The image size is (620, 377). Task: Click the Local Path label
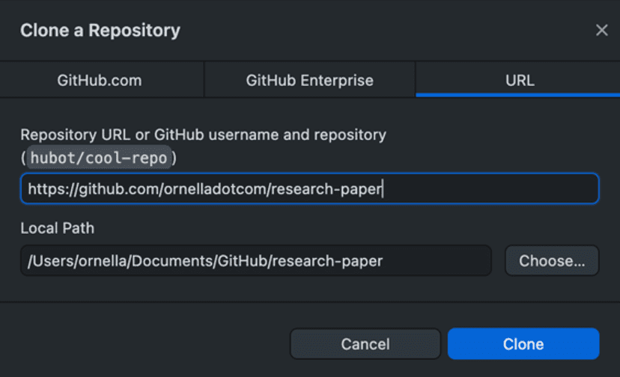click(x=58, y=228)
